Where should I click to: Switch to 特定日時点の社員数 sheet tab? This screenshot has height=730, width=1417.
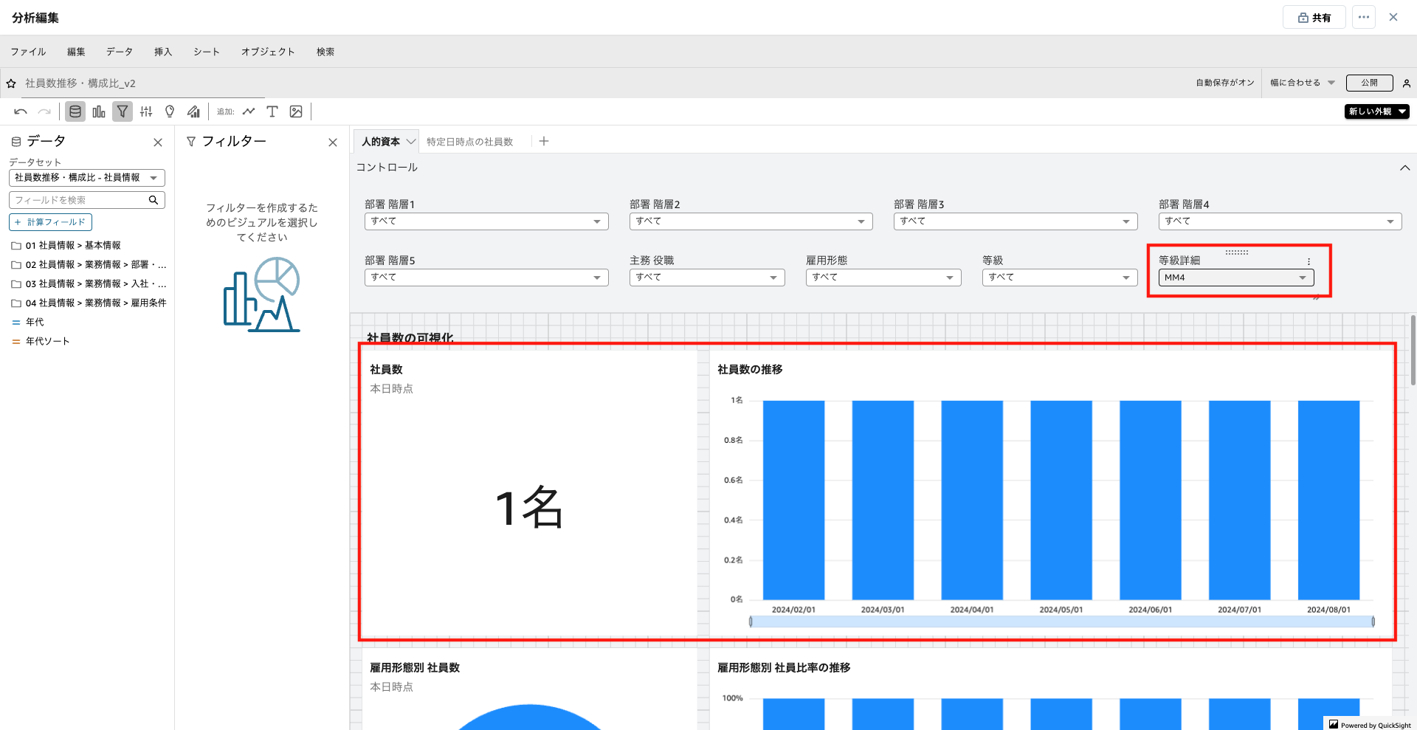tap(469, 142)
